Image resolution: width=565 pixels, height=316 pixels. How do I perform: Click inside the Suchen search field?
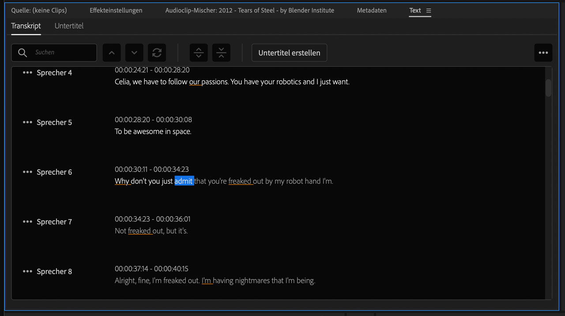(x=57, y=53)
